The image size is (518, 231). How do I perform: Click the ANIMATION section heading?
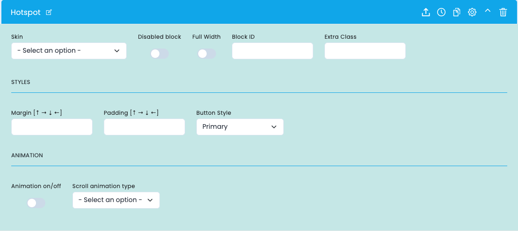tap(27, 155)
